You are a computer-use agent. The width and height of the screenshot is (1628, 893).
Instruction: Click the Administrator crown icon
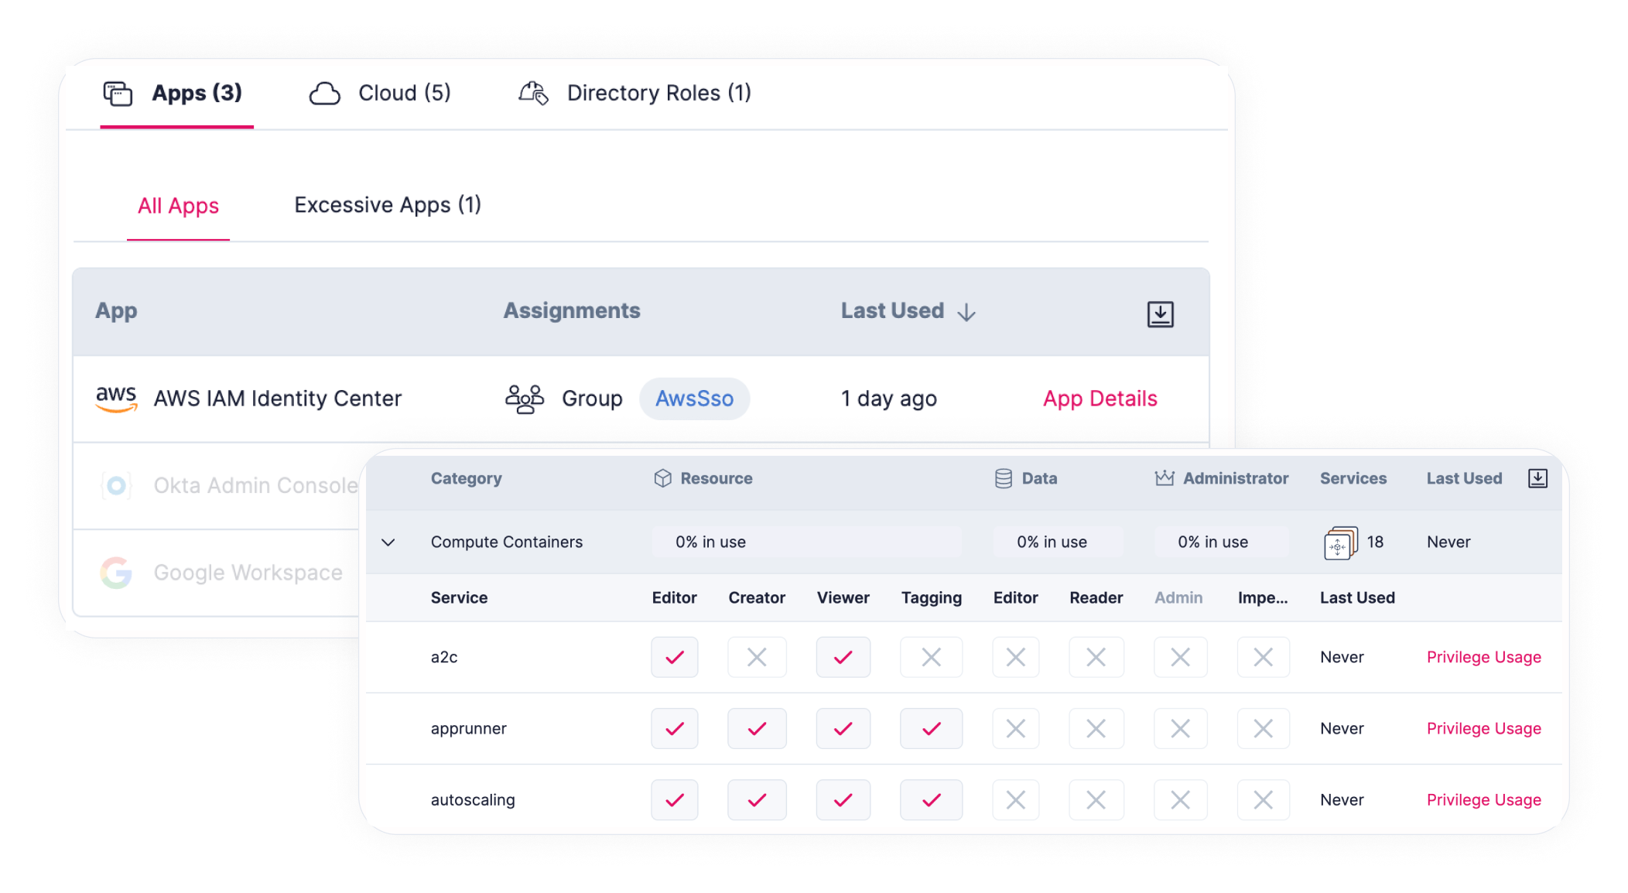(x=1165, y=478)
